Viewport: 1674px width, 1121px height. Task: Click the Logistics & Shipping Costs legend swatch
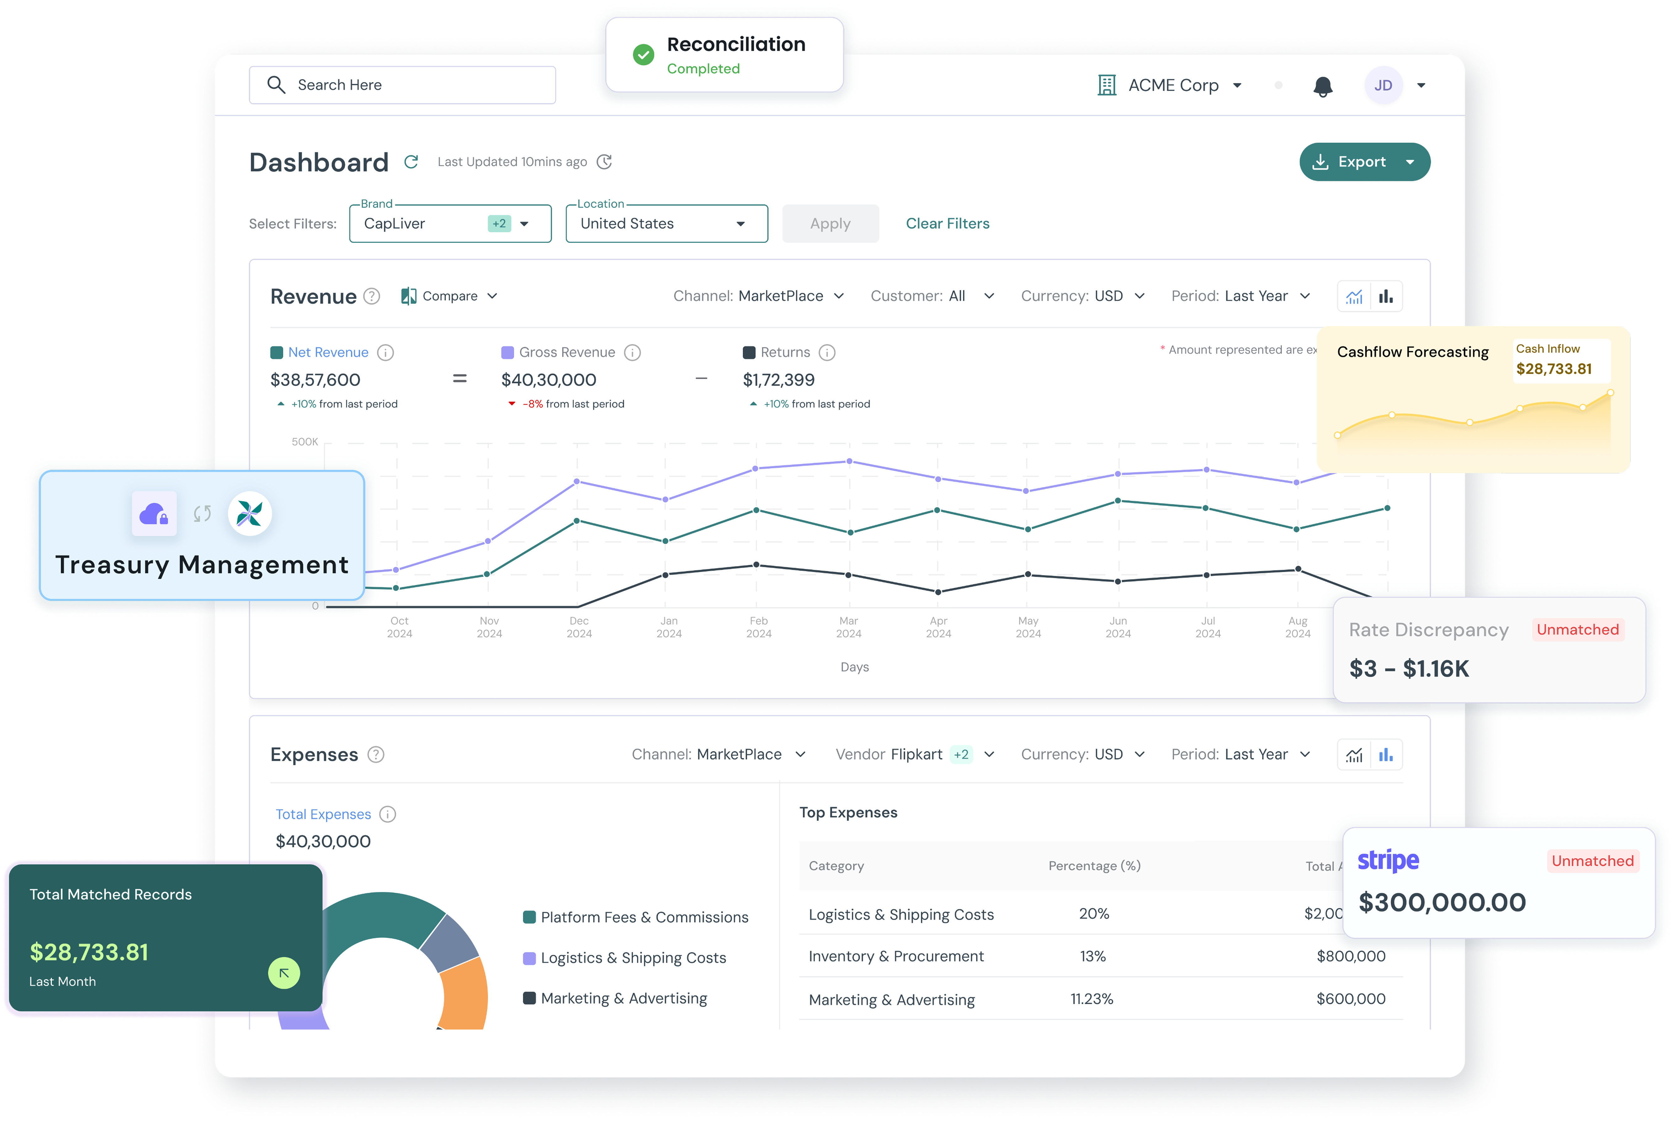point(529,958)
